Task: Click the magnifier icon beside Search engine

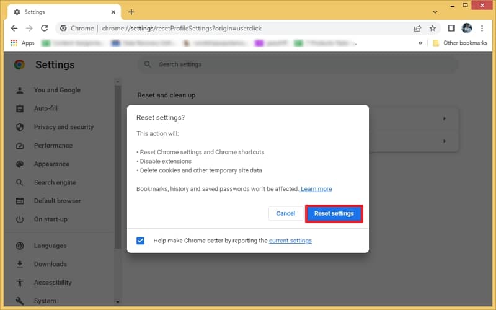Action: (20, 182)
